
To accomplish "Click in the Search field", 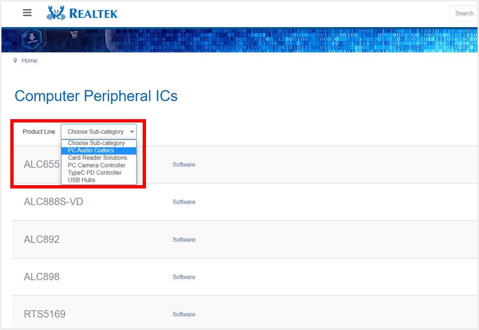I will click(x=464, y=14).
